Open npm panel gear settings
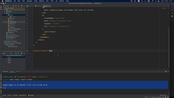 pyautogui.click(x=21, y=53)
